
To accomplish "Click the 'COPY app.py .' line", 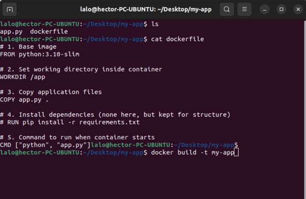I will (x=25, y=99).
